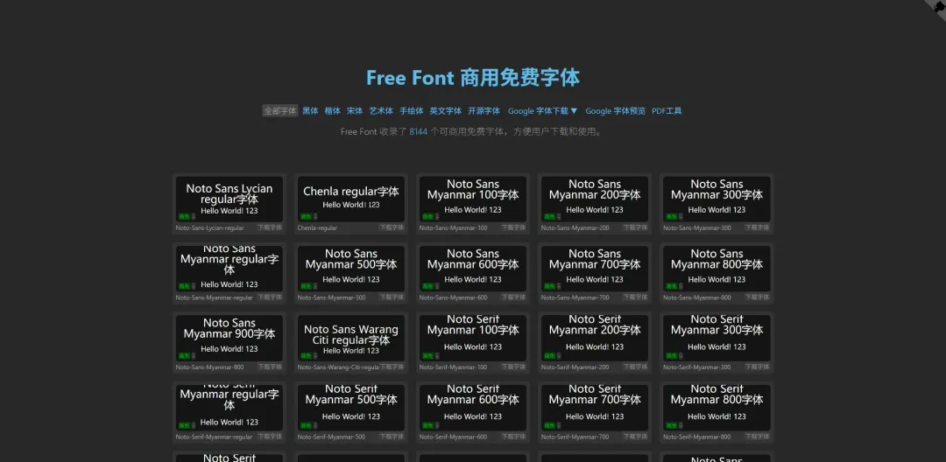
Task: Open the 开源字体 category
Action: pyautogui.click(x=484, y=111)
